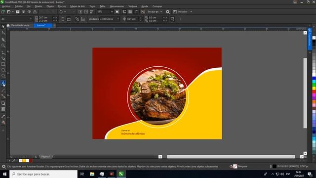
Task: Open the A4 page size dropdown
Action: pyautogui.click(x=31, y=19)
